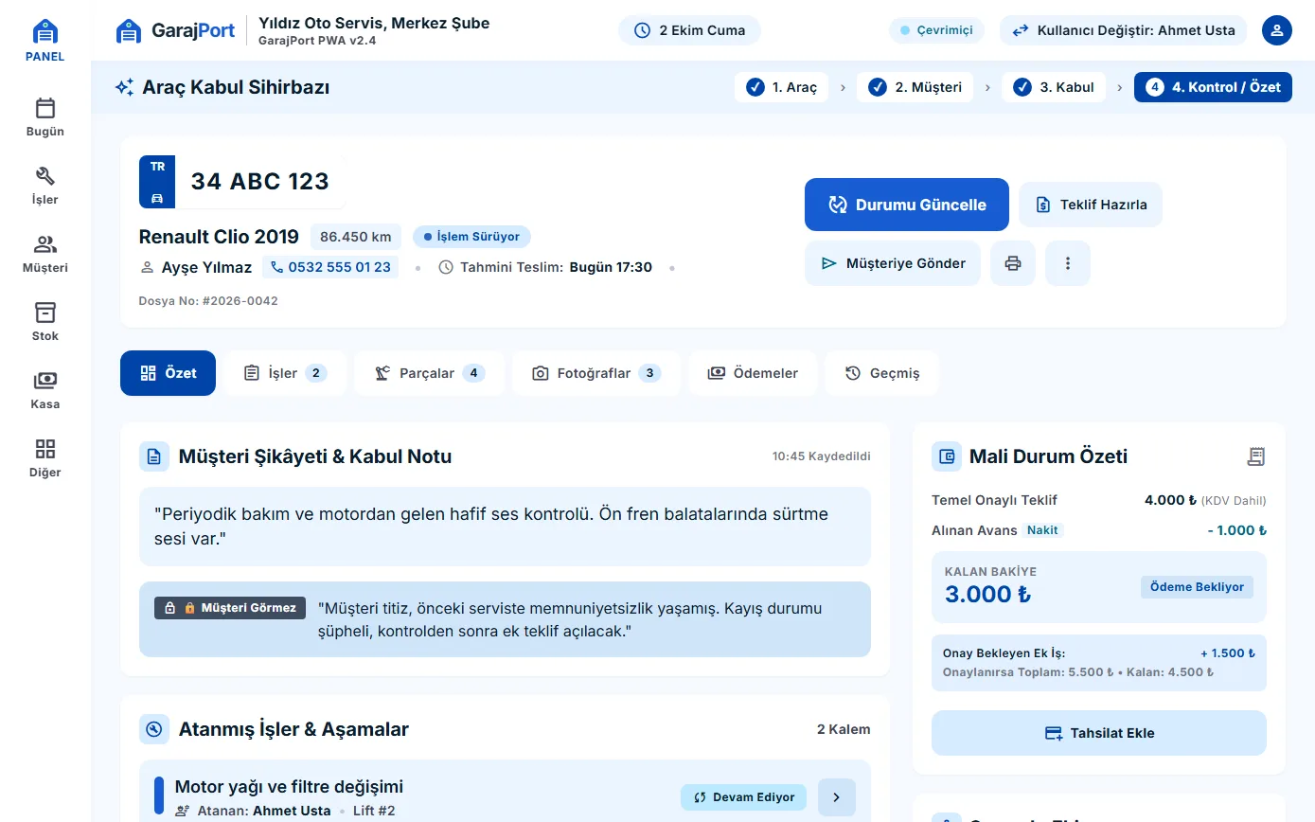Click the Devam Ediyor status badge
Viewport: 1315px width, 822px height.
pos(743,797)
